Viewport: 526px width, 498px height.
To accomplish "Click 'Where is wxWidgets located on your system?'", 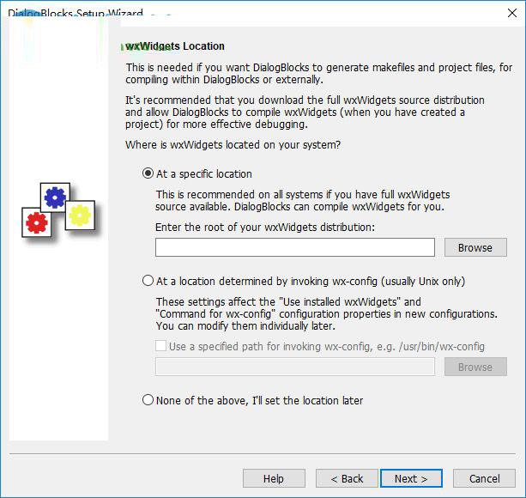I will tap(233, 145).
